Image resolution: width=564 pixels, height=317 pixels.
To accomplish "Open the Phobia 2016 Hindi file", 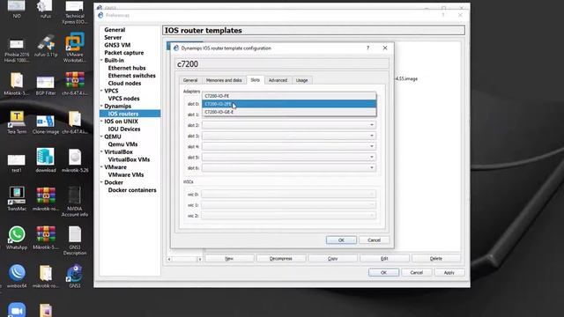I will pyautogui.click(x=17, y=50).
